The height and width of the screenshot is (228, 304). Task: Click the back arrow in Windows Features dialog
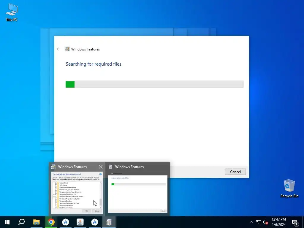[x=58, y=49]
